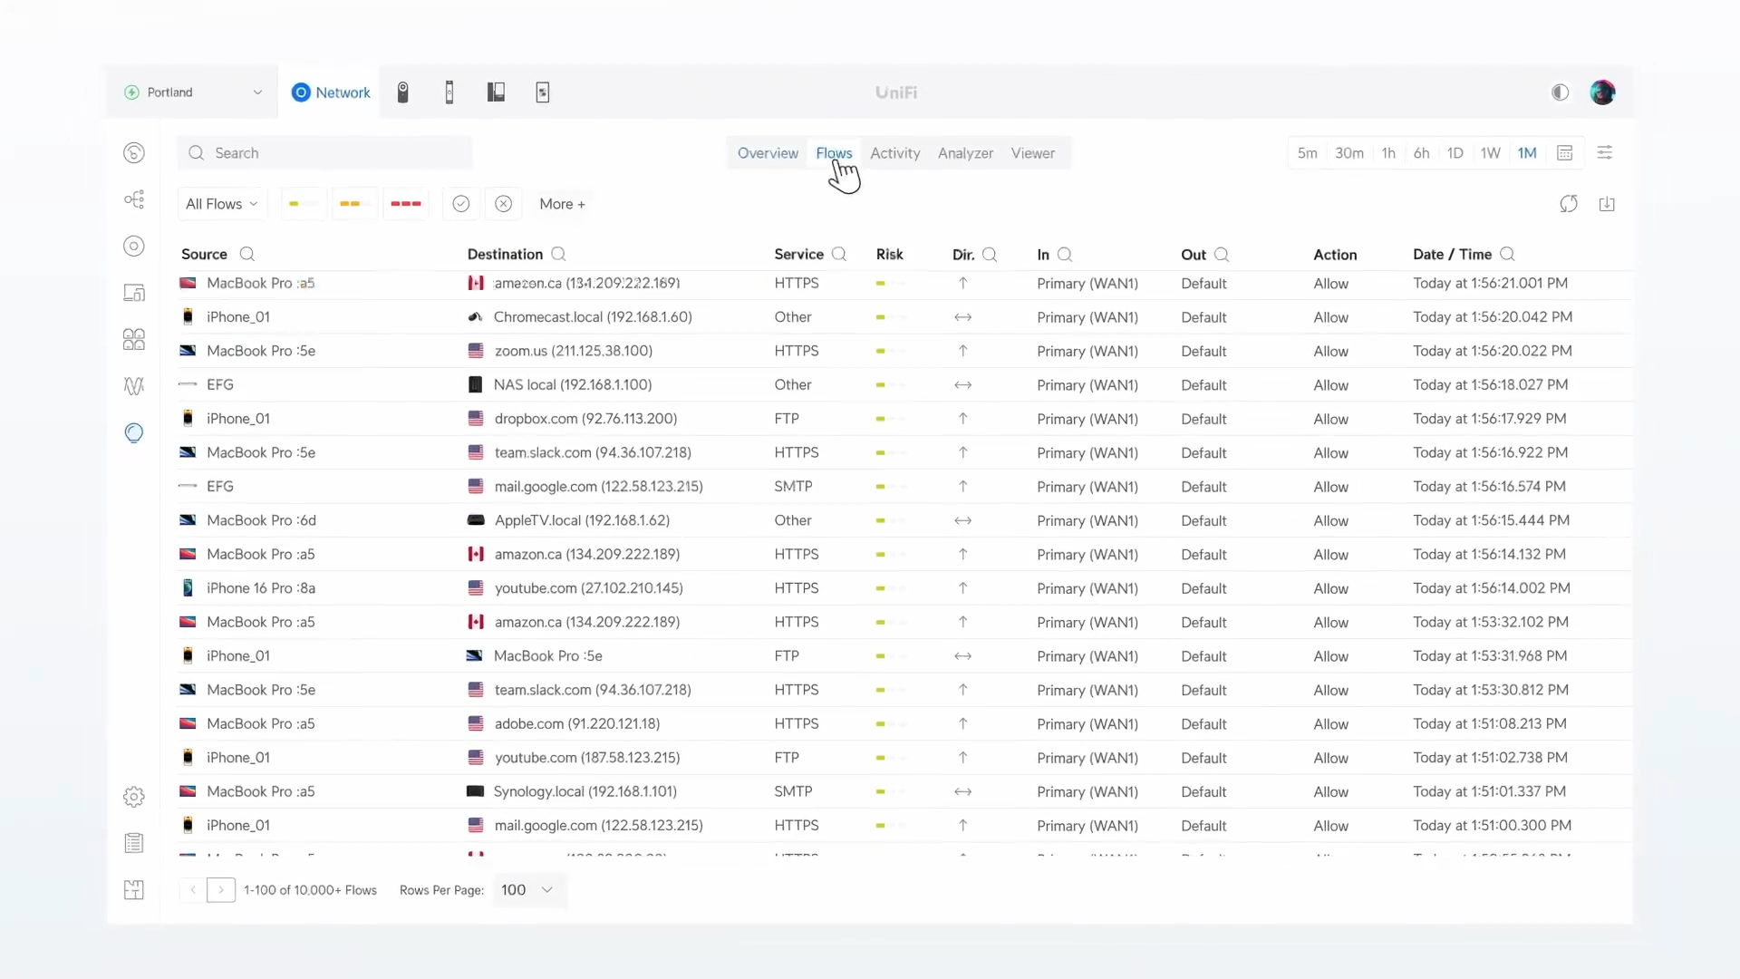Click the Search input field
This screenshot has width=1740, height=979.
[324, 153]
